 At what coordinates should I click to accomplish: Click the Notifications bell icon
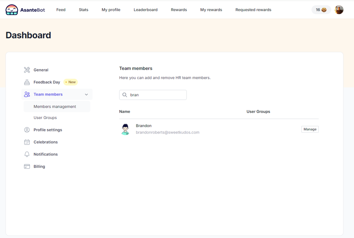click(27, 154)
